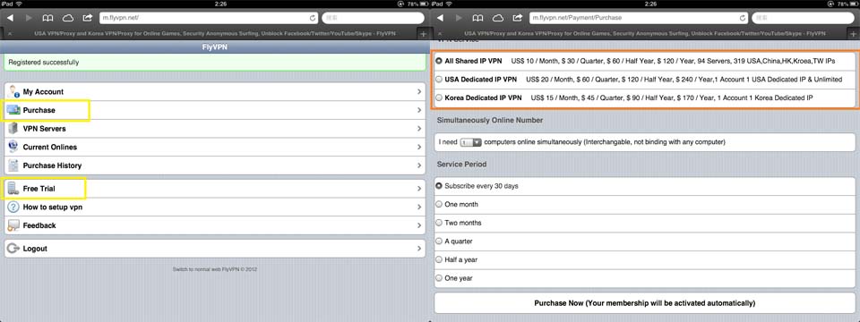This screenshot has width=860, height=322.
Task: Choose Subscribe every 30 days option
Action: [x=439, y=186]
